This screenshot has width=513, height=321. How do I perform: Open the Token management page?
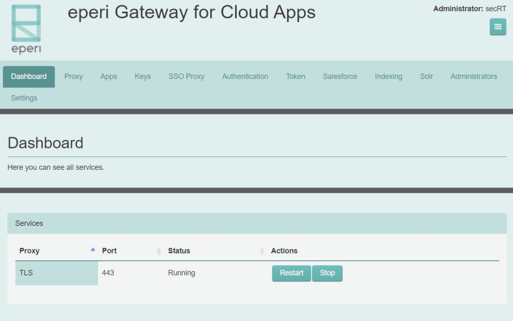pyautogui.click(x=296, y=76)
